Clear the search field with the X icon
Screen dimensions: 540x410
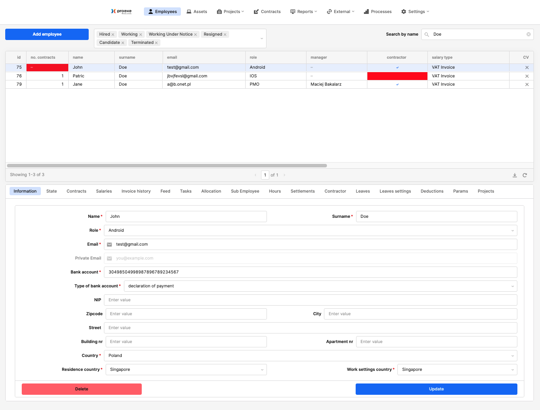click(x=529, y=34)
